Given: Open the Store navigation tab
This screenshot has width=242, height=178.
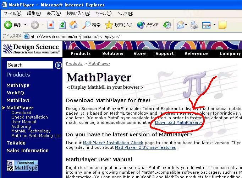Looking at the screenshot, I should pyautogui.click(x=139, y=53).
